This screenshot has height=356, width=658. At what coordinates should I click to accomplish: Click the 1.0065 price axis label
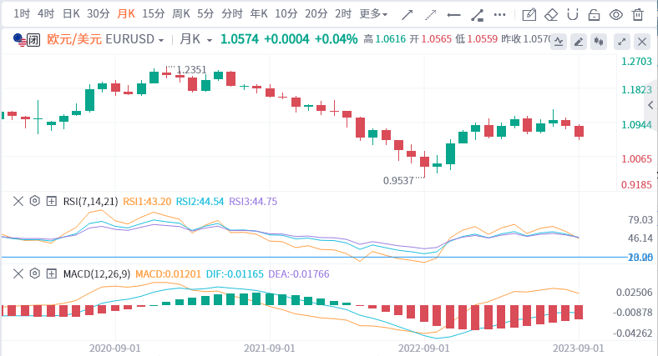tap(636, 158)
